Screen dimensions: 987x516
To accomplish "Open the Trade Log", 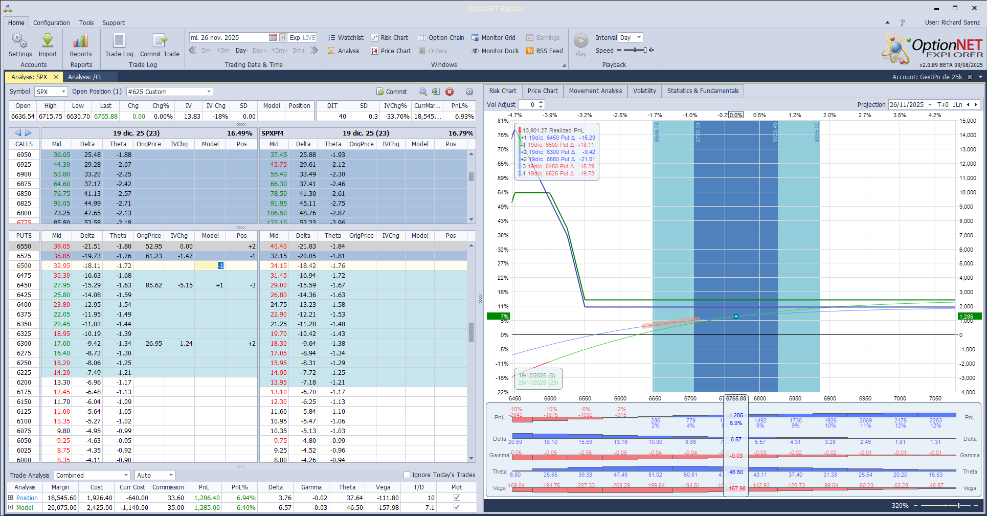I will pos(119,45).
